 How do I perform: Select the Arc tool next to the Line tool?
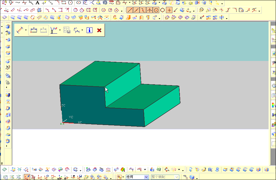pyautogui.click(x=150, y=10)
